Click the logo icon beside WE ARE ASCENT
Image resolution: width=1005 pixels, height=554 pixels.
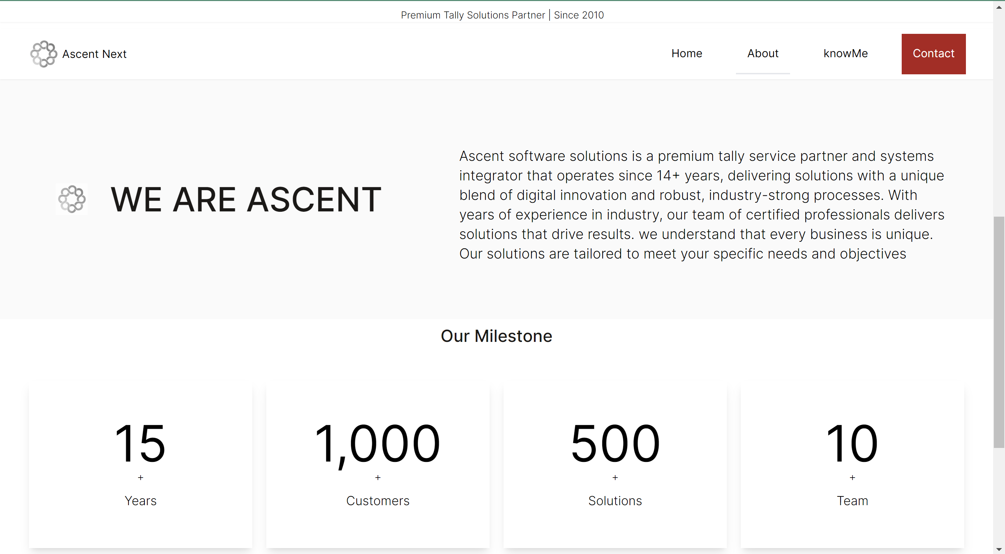coord(72,199)
